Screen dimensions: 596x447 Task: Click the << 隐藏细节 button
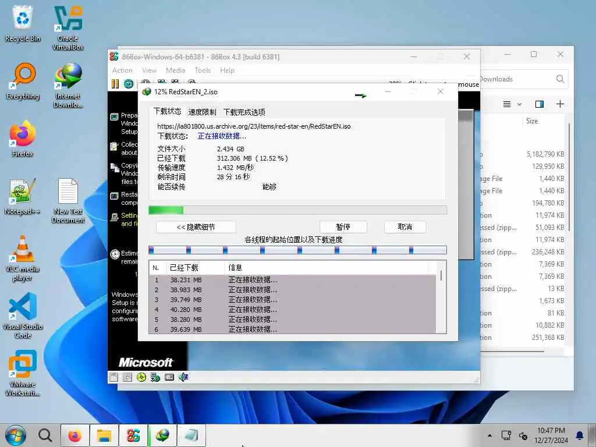point(196,227)
